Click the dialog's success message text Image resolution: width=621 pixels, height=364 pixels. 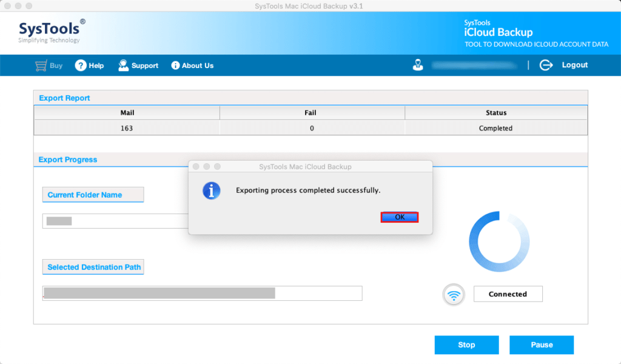308,190
